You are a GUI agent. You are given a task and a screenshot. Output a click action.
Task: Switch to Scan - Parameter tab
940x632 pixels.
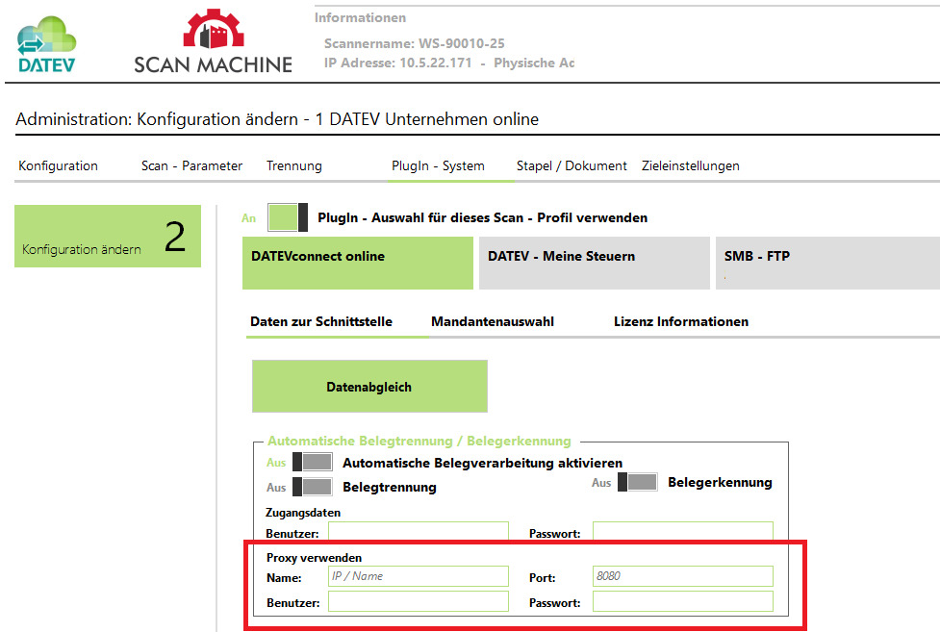[191, 165]
